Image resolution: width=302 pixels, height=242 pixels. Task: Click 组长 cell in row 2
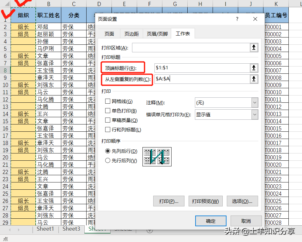(x=23, y=27)
